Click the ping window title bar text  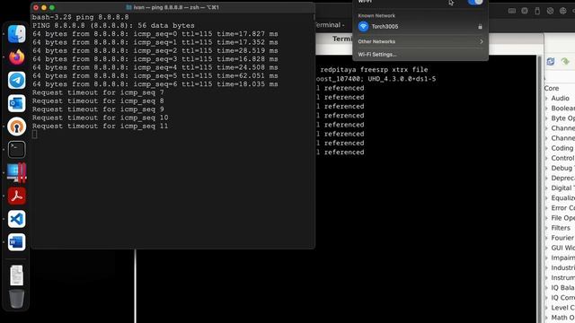pos(176,7)
